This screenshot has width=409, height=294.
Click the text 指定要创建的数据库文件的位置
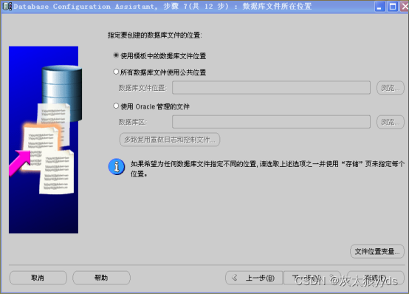[155, 35]
